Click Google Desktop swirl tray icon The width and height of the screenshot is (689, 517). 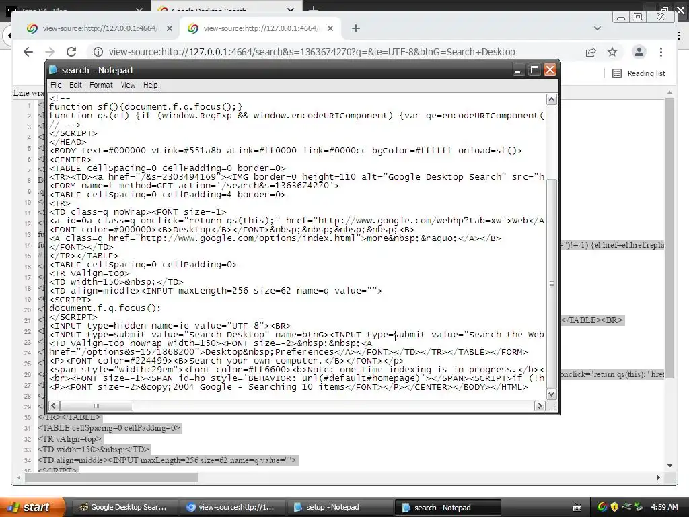[602, 507]
